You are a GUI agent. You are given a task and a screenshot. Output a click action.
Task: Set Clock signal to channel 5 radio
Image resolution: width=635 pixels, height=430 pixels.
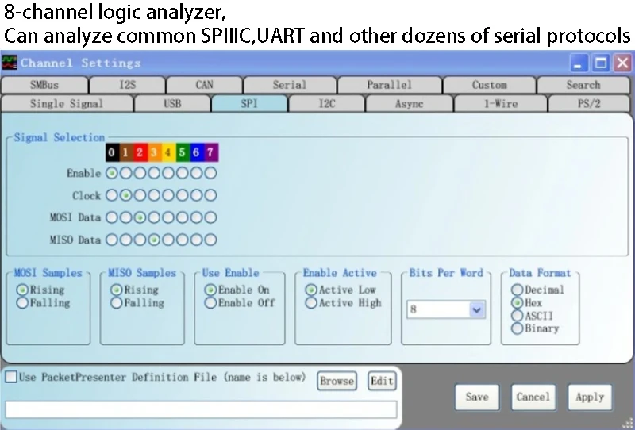(x=183, y=196)
